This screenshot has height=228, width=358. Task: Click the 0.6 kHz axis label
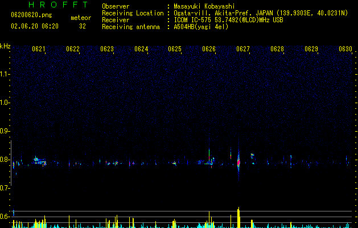click(x=5, y=217)
